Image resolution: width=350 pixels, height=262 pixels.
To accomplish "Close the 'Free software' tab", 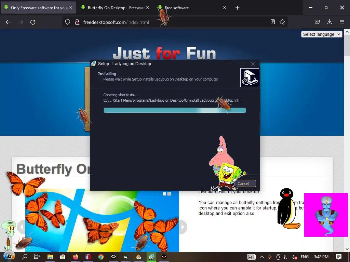I will tap(225, 8).
